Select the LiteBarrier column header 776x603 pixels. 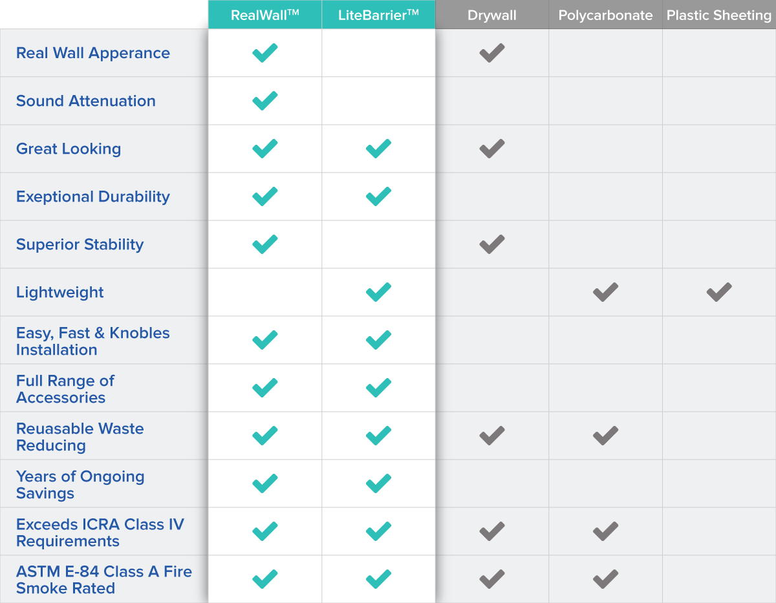click(378, 15)
